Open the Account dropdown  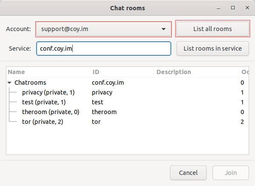click(x=103, y=29)
